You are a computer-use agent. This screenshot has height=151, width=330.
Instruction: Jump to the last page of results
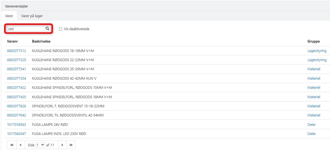(71, 145)
